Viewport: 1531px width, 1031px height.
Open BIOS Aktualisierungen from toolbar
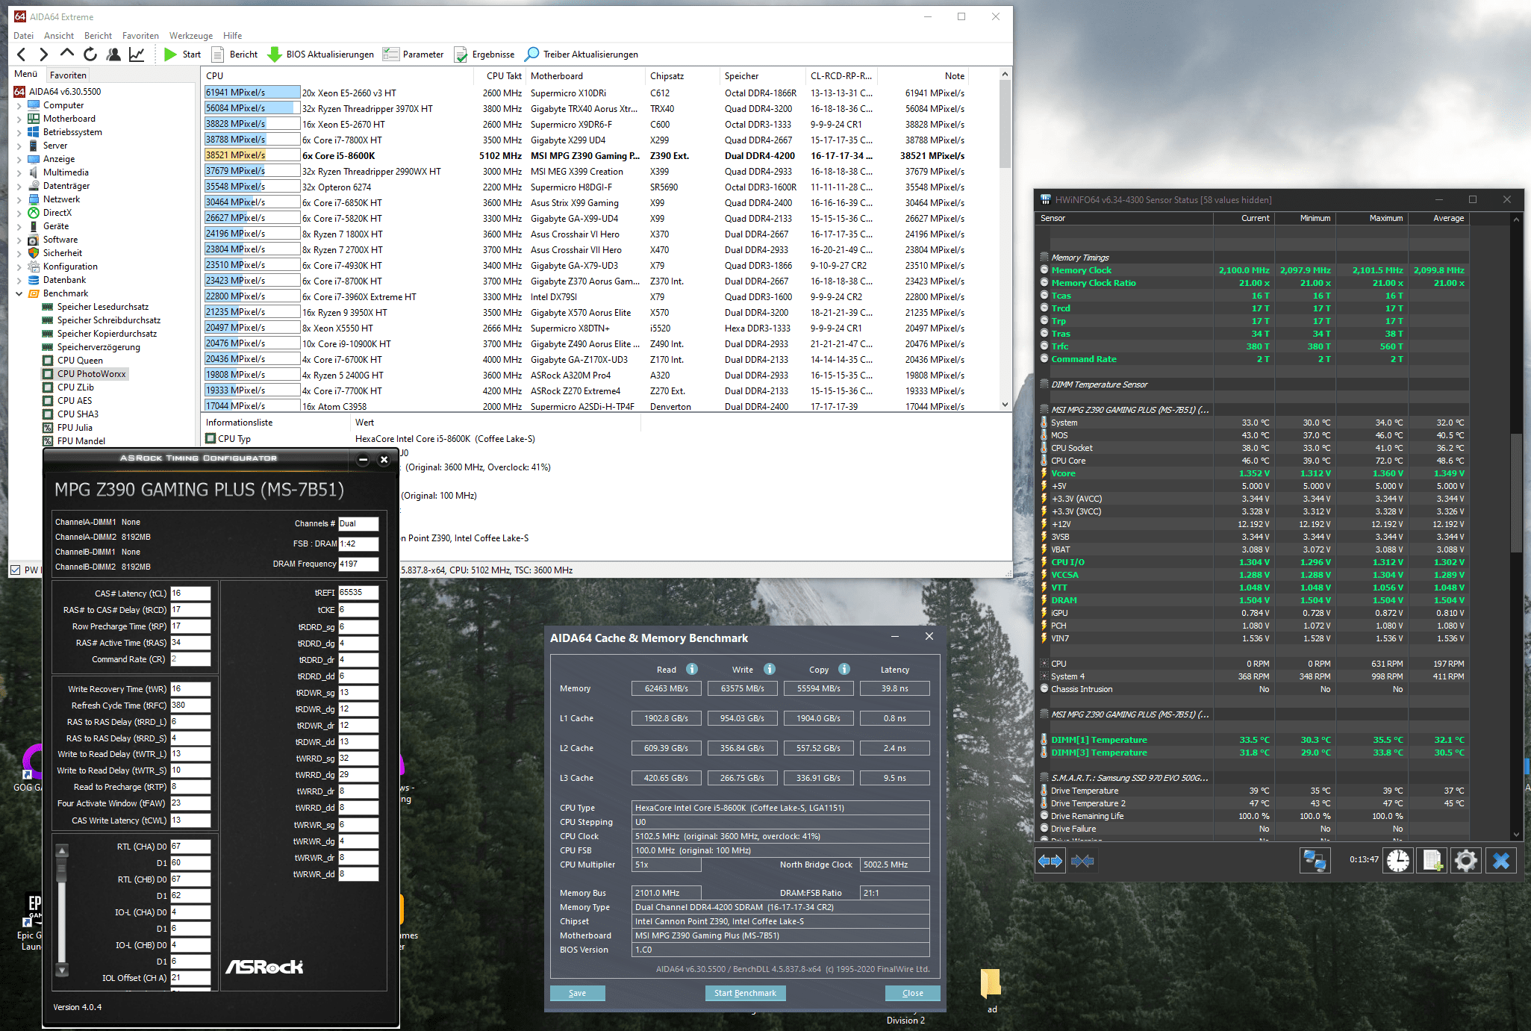pos(321,54)
